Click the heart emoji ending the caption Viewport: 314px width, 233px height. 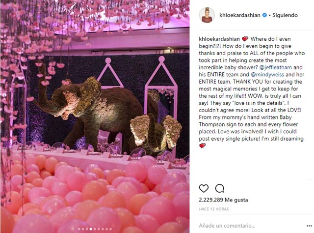point(203,146)
